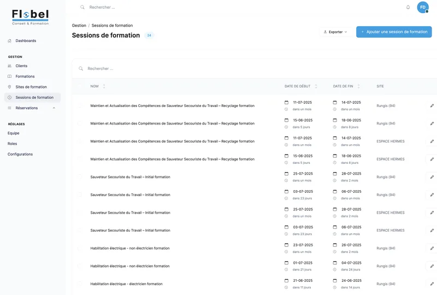437x295 pixels.
Task: Collapse the Réservations submenu chevron
Action: [54, 108]
